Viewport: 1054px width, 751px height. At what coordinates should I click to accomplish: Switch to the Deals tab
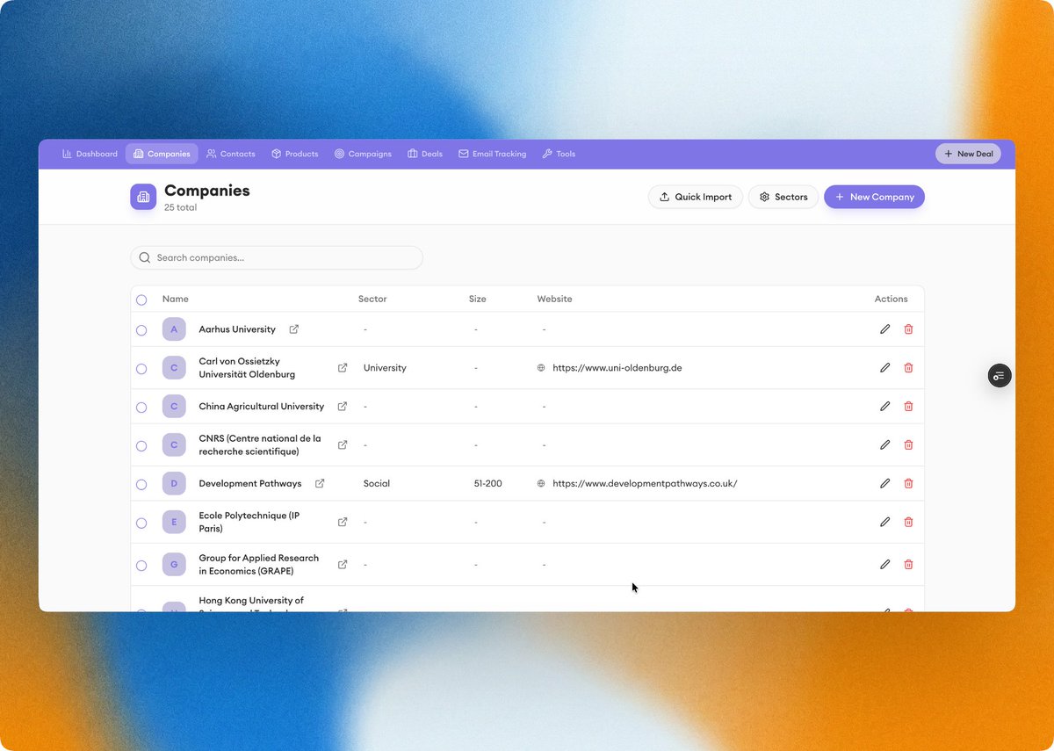click(x=425, y=154)
